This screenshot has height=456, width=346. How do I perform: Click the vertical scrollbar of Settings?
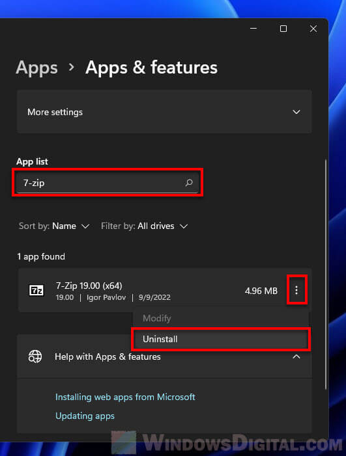click(x=326, y=275)
